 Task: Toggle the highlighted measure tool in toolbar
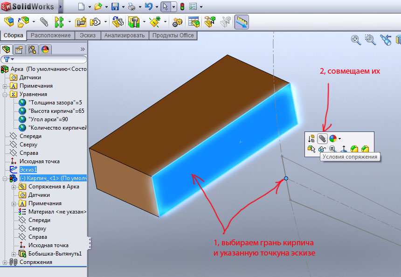(241, 22)
